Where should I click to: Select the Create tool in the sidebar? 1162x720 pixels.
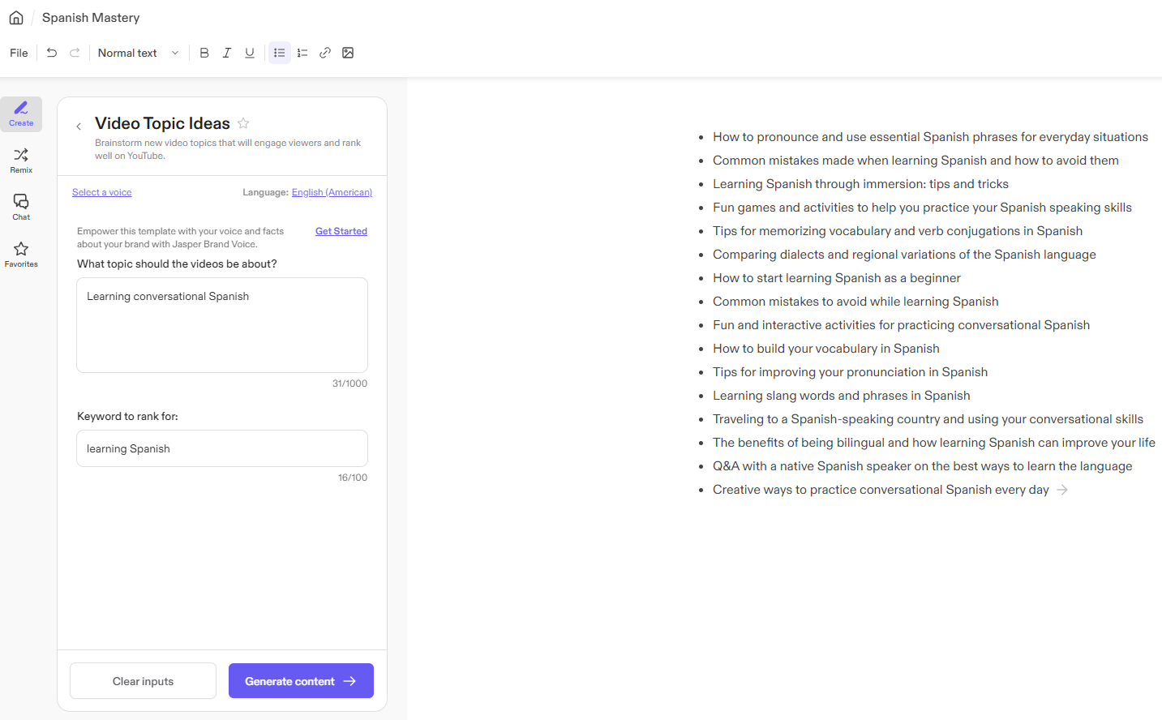(x=20, y=114)
